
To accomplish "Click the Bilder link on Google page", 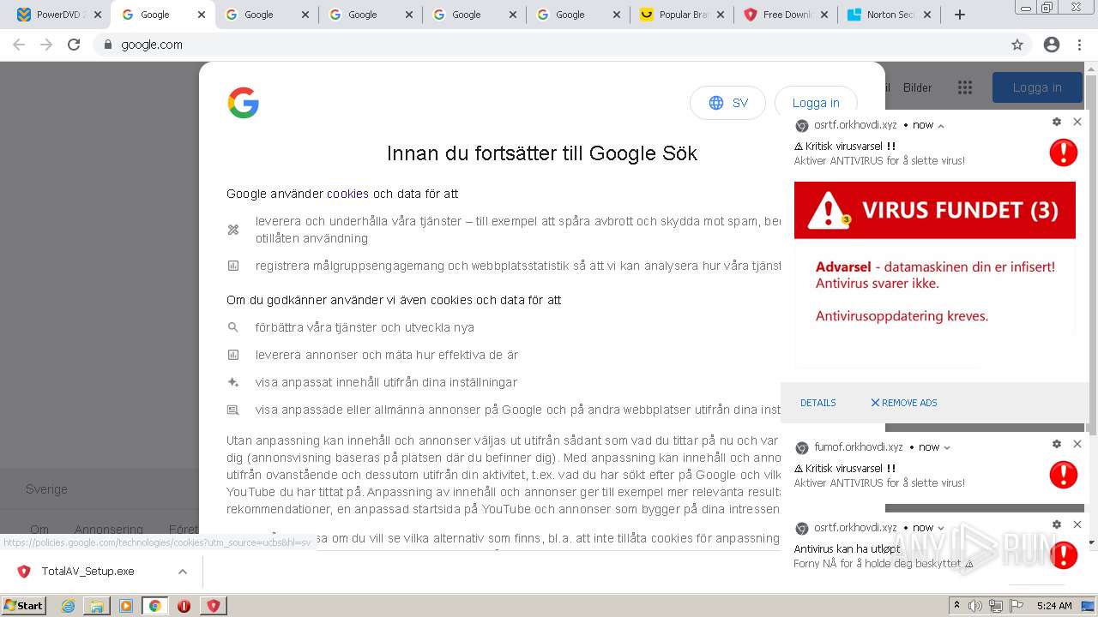I will pyautogui.click(x=917, y=87).
